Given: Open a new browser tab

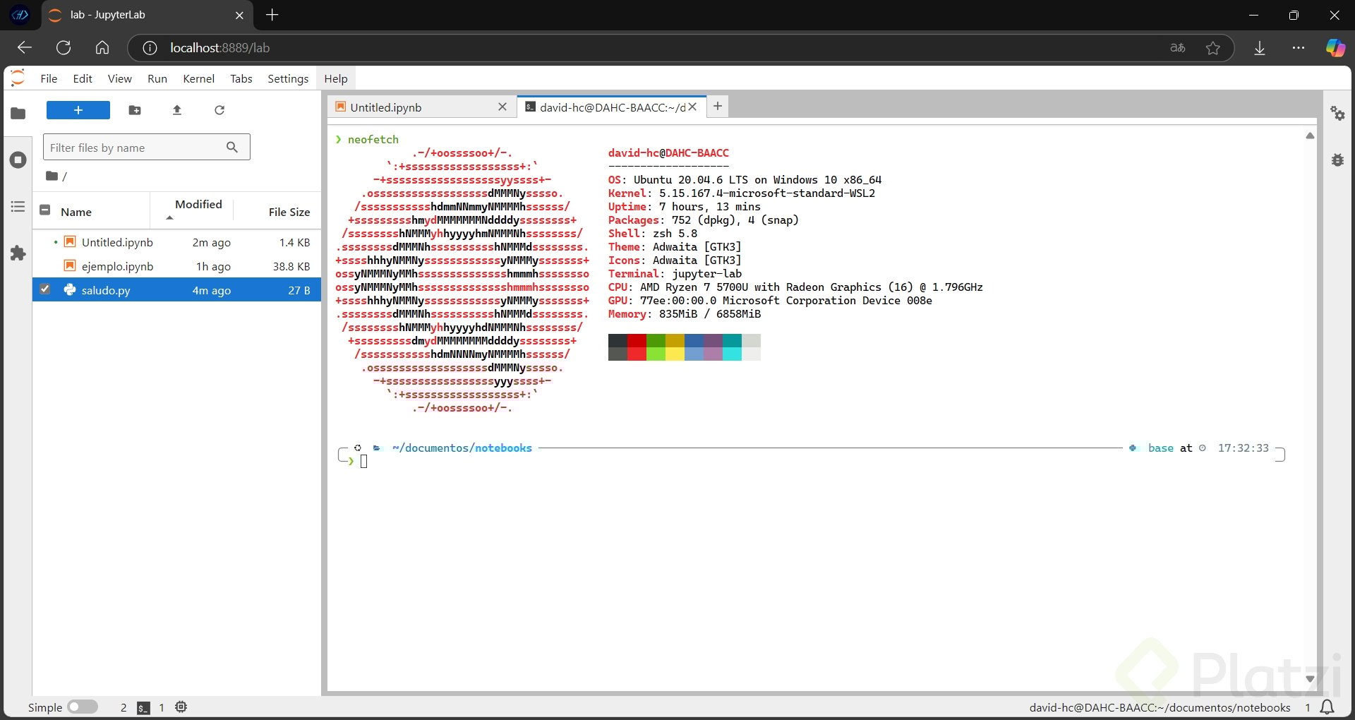Looking at the screenshot, I should pos(272,15).
